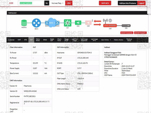Click IP AMS value 172.21.123.70
Screen dimensions: 151x113
point(82,63)
